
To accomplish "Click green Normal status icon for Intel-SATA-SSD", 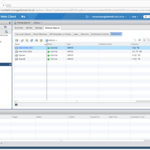I will pos(48,52).
